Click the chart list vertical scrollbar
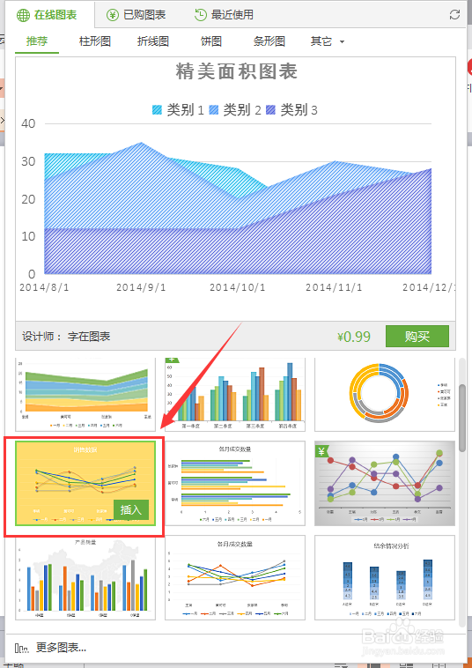This screenshot has width=472, height=668. pyautogui.click(x=462, y=418)
